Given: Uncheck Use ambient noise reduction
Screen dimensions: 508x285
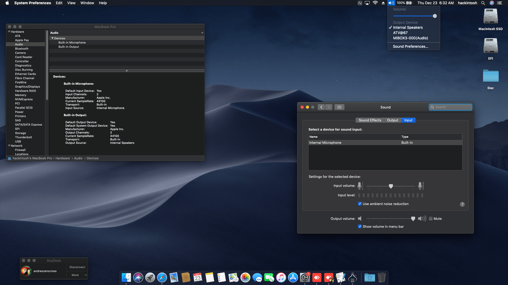Looking at the screenshot, I should [x=360, y=204].
